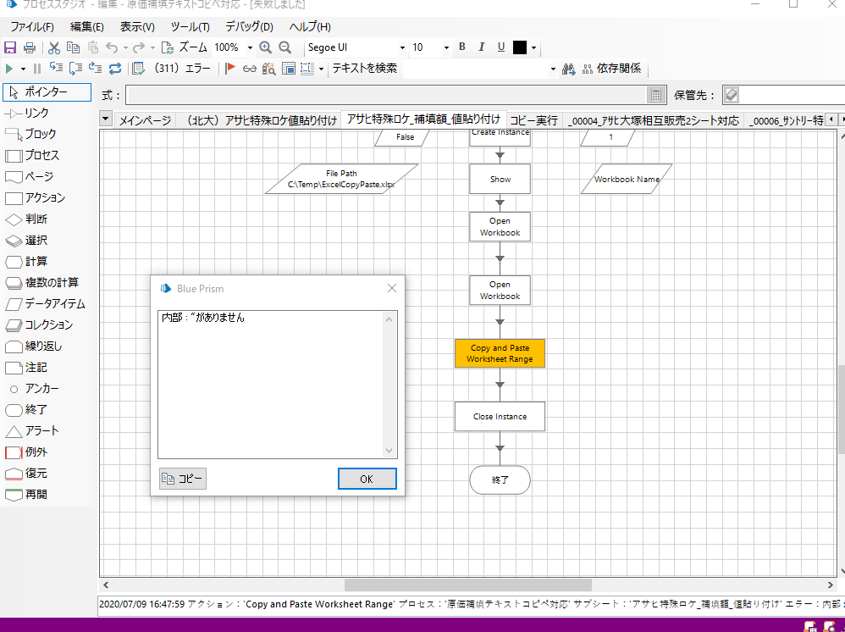Viewport: 845px width, 632px height.
Task: Click the Print icon in the toolbar
Action: click(30, 47)
